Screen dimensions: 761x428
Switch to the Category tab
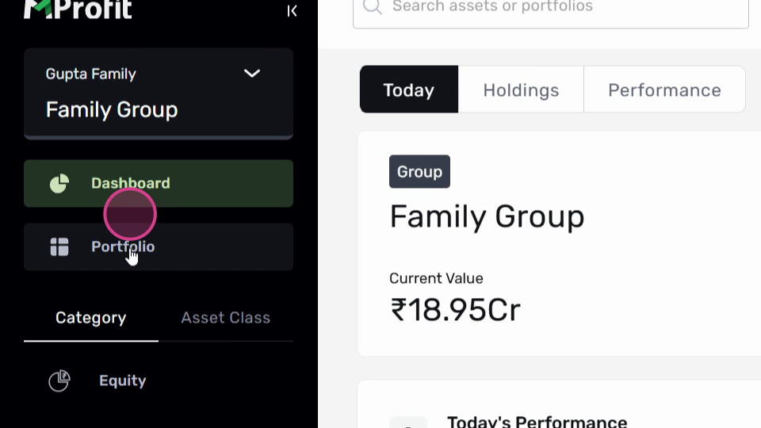[90, 318]
